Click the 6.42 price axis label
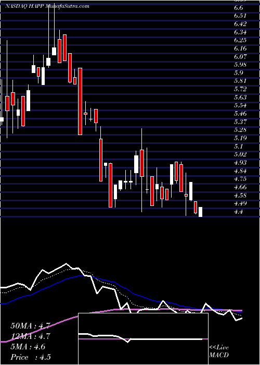This screenshot has height=365, width=260. tap(240, 24)
